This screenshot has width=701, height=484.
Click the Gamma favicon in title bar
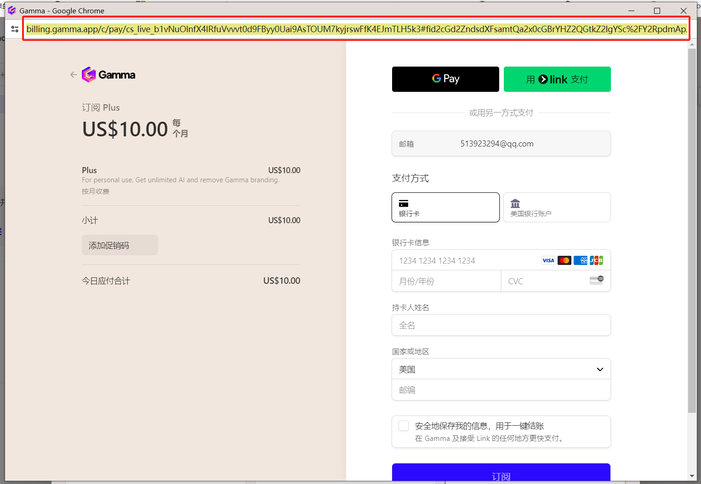tap(12, 11)
